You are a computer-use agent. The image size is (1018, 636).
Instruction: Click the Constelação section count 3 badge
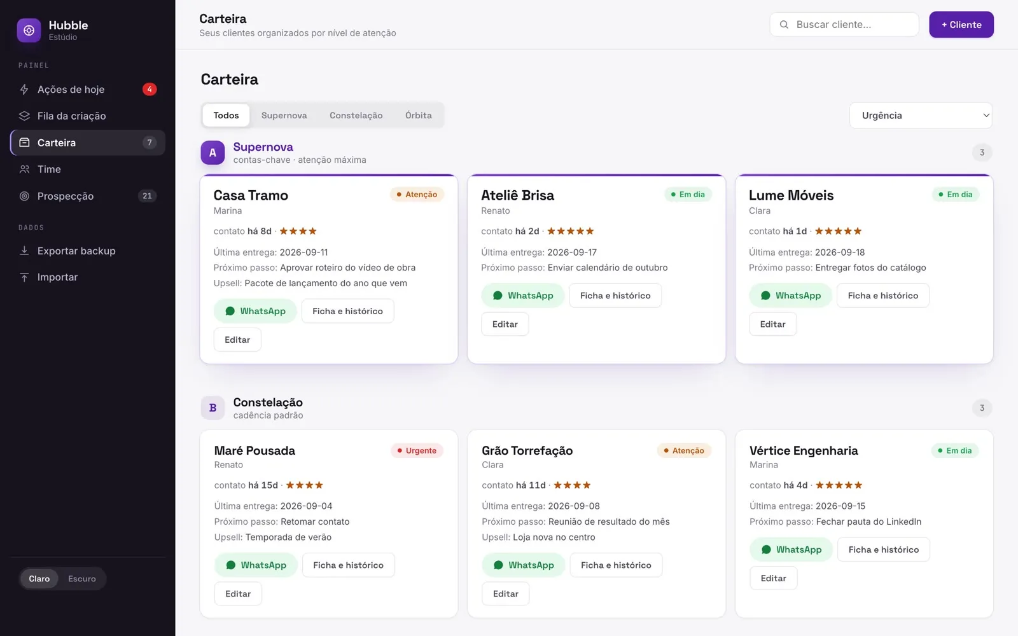click(982, 408)
